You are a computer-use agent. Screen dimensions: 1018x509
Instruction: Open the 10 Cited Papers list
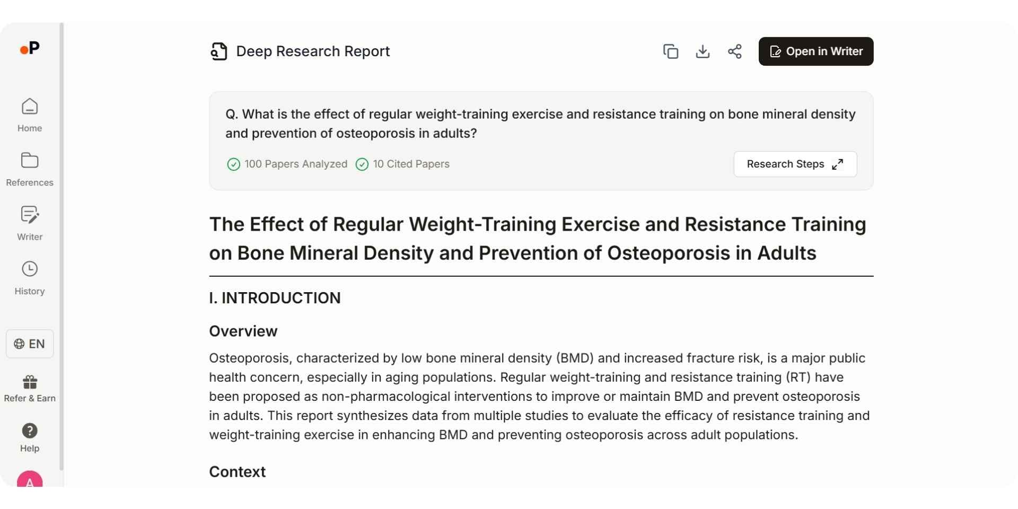pos(411,164)
